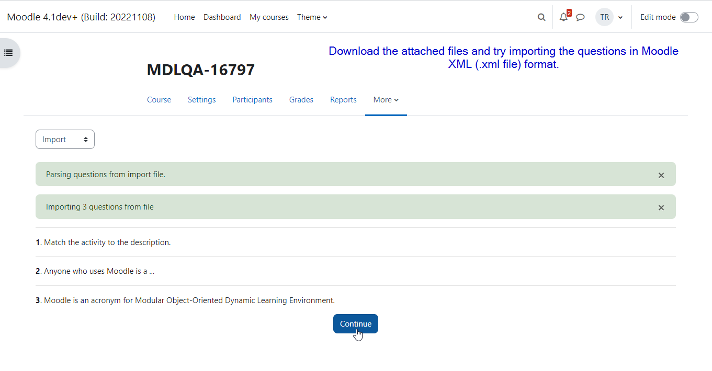The image size is (712, 371).
Task: Expand the Theme menu
Action: pos(312,17)
